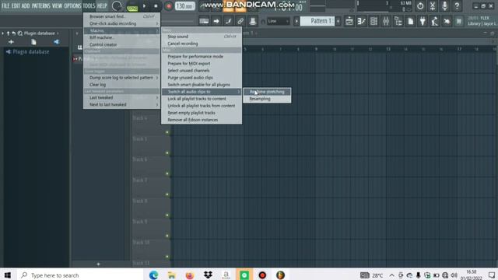
Task: Open the Mixer view icon
Action: point(386,21)
